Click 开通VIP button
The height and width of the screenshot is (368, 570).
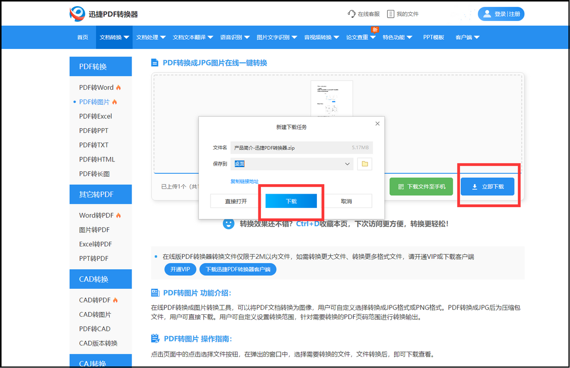[180, 269]
